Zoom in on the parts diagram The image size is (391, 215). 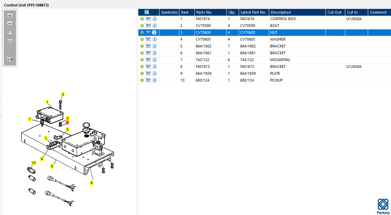[10, 16]
